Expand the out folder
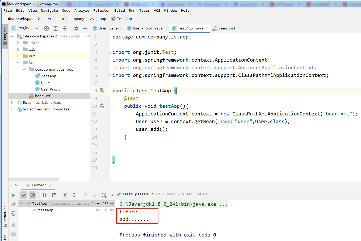This screenshot has height=241, width=361. [18, 56]
